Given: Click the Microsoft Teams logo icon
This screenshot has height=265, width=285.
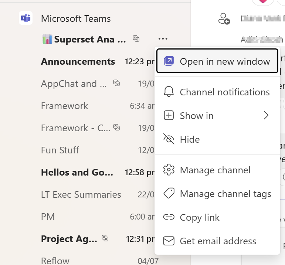Looking at the screenshot, I should click(x=26, y=18).
